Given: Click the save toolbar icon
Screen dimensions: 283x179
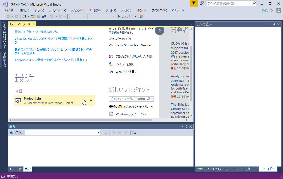Looking at the screenshot, I should [x=39, y=16].
